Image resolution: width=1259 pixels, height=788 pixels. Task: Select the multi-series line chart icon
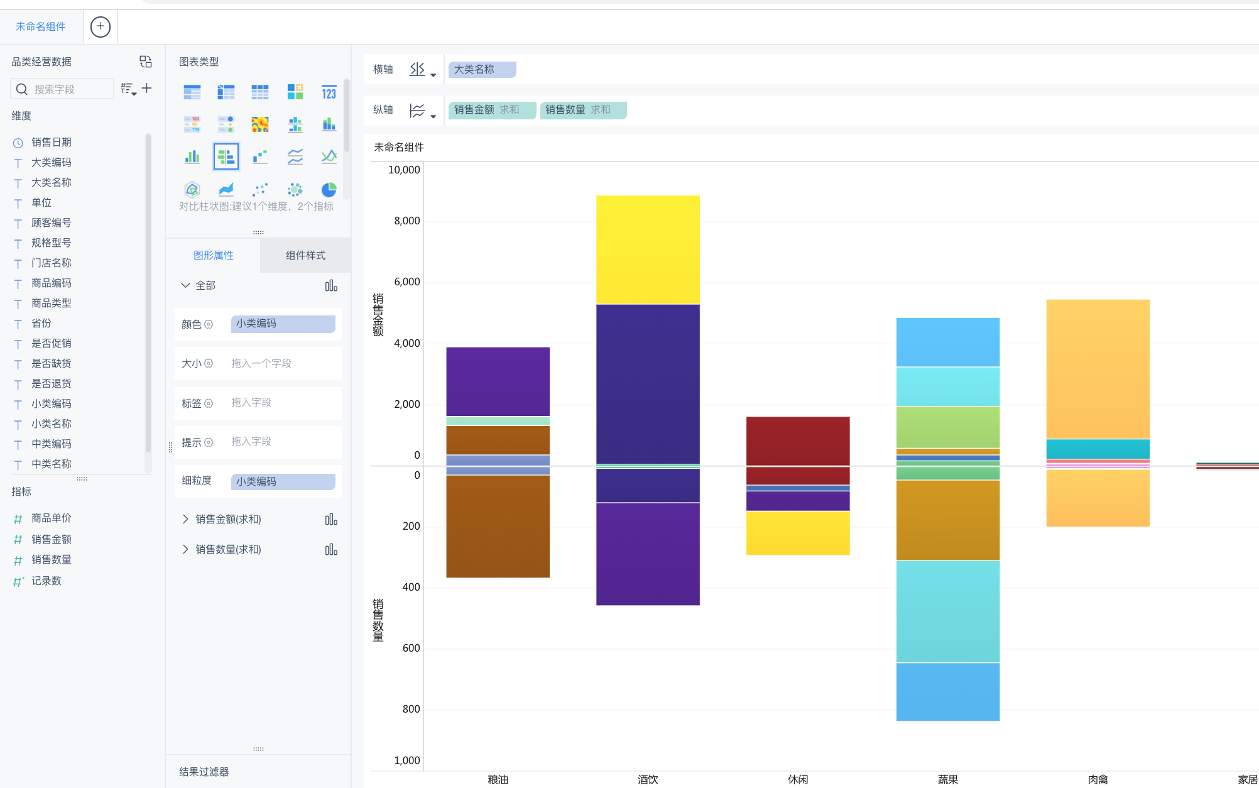[x=329, y=156]
